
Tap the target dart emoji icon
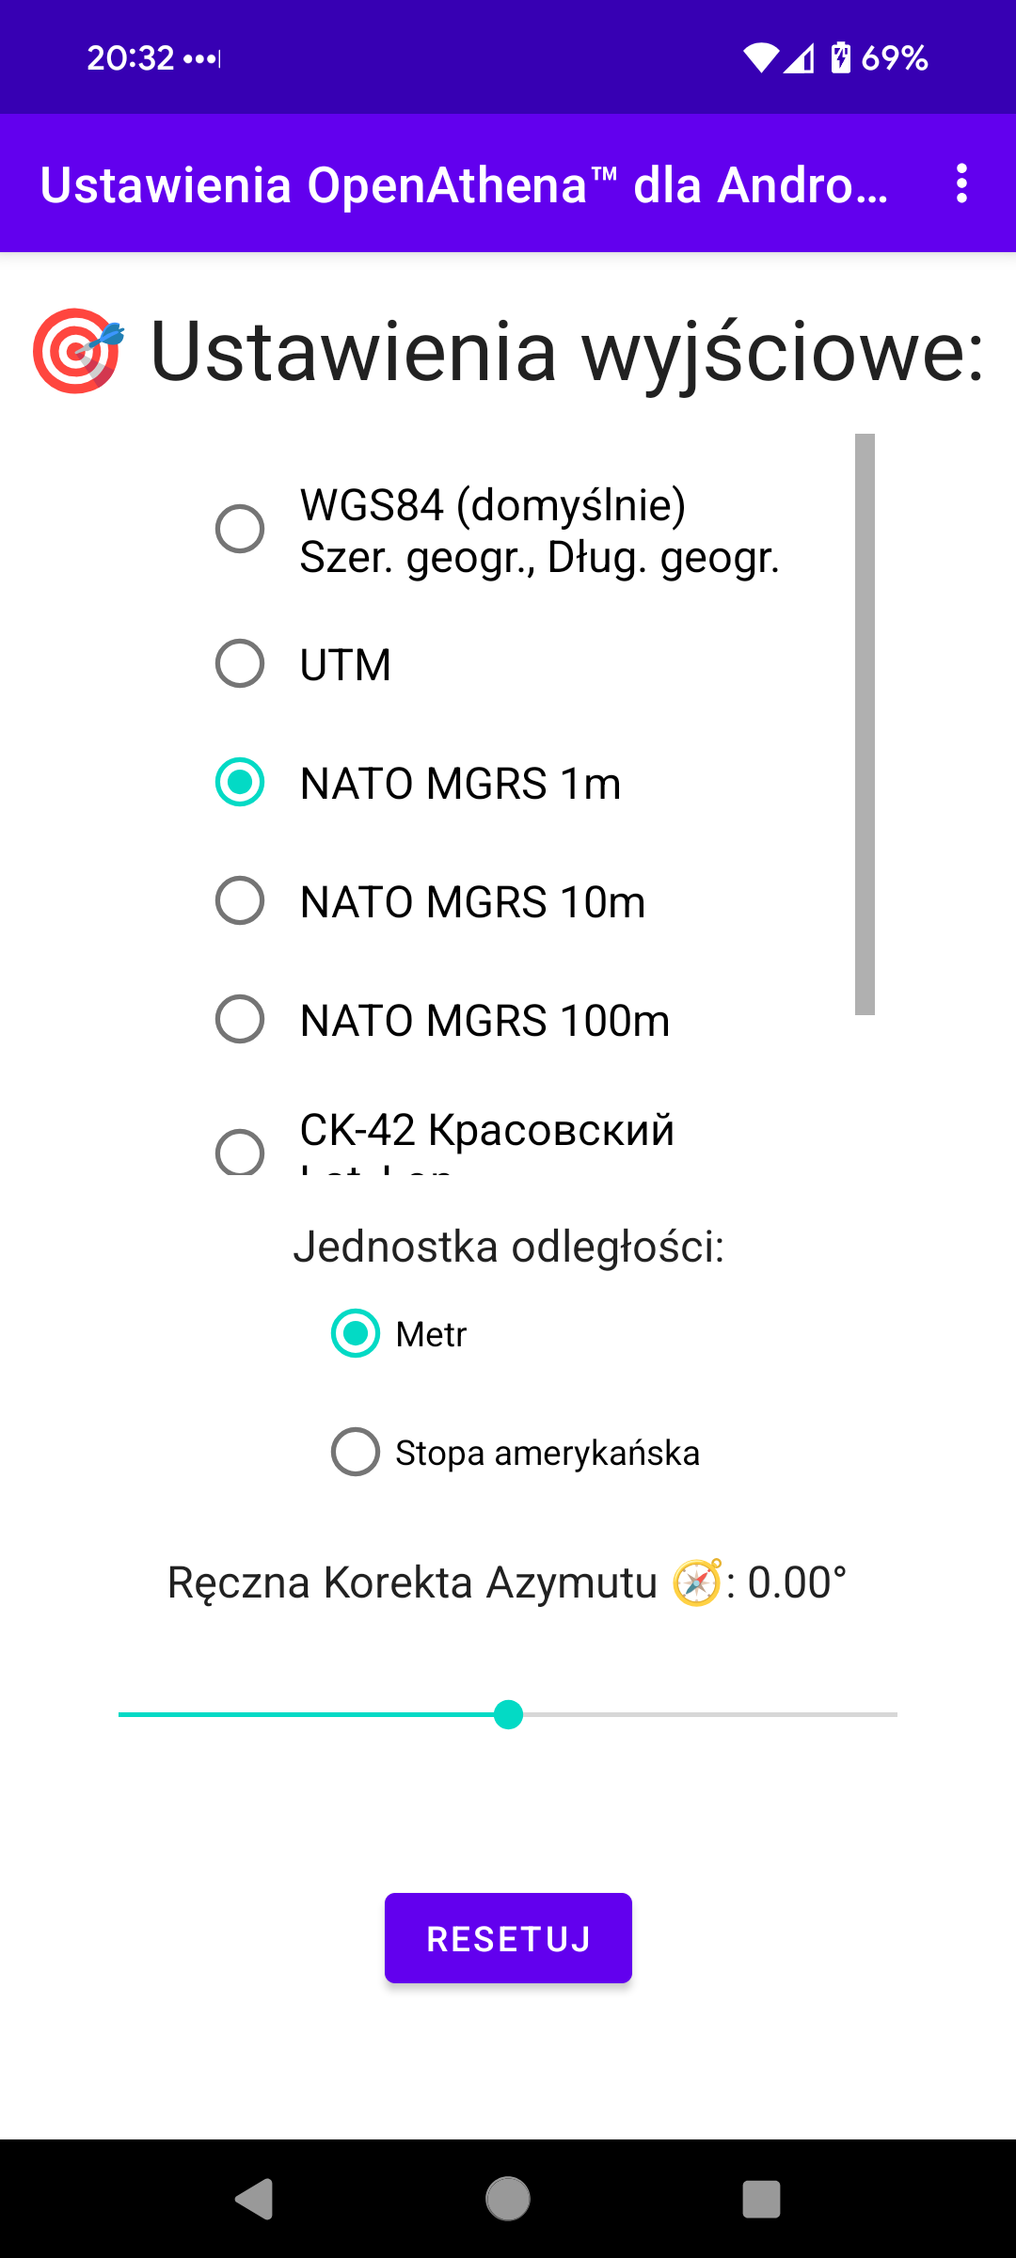78,350
